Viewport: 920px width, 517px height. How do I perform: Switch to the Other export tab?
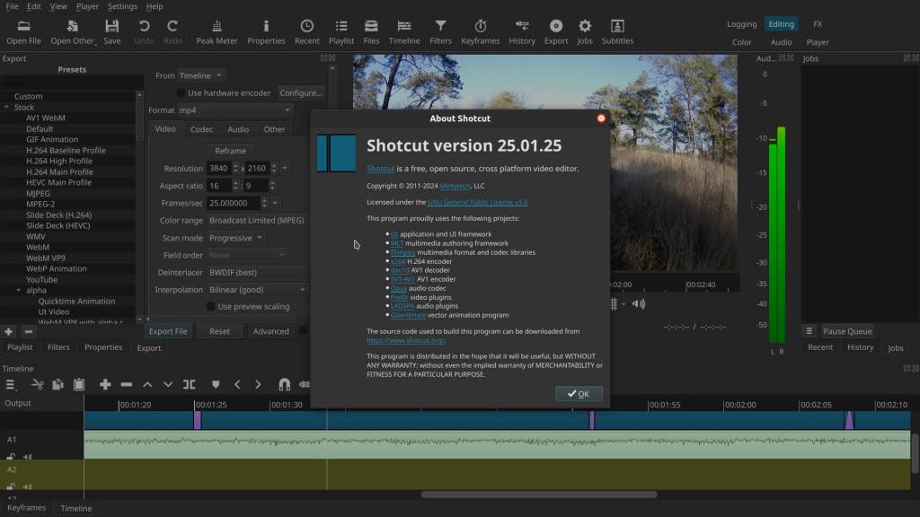pos(274,129)
